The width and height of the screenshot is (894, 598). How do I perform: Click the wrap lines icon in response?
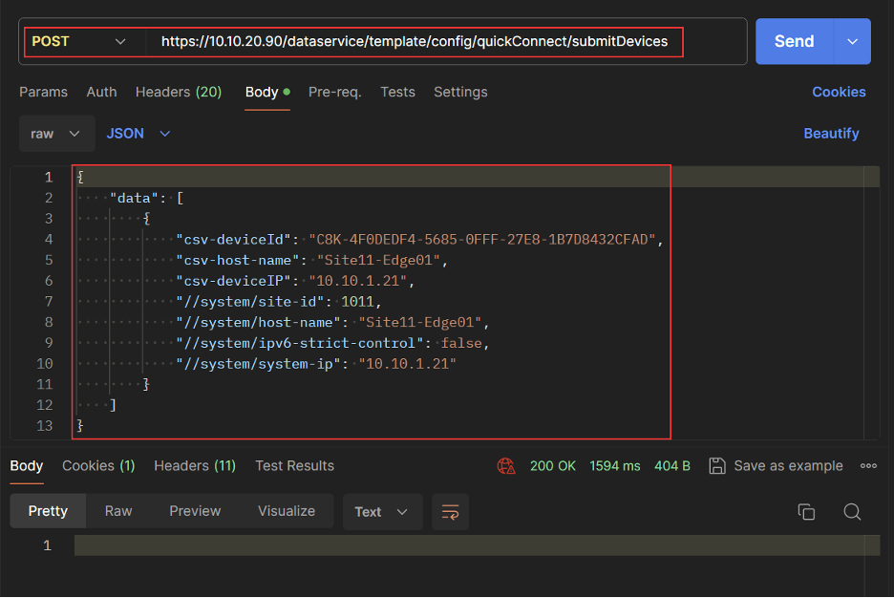(x=450, y=512)
